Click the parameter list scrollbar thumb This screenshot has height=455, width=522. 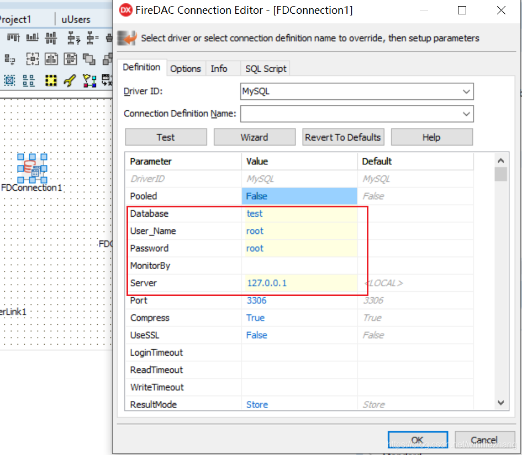(500, 174)
